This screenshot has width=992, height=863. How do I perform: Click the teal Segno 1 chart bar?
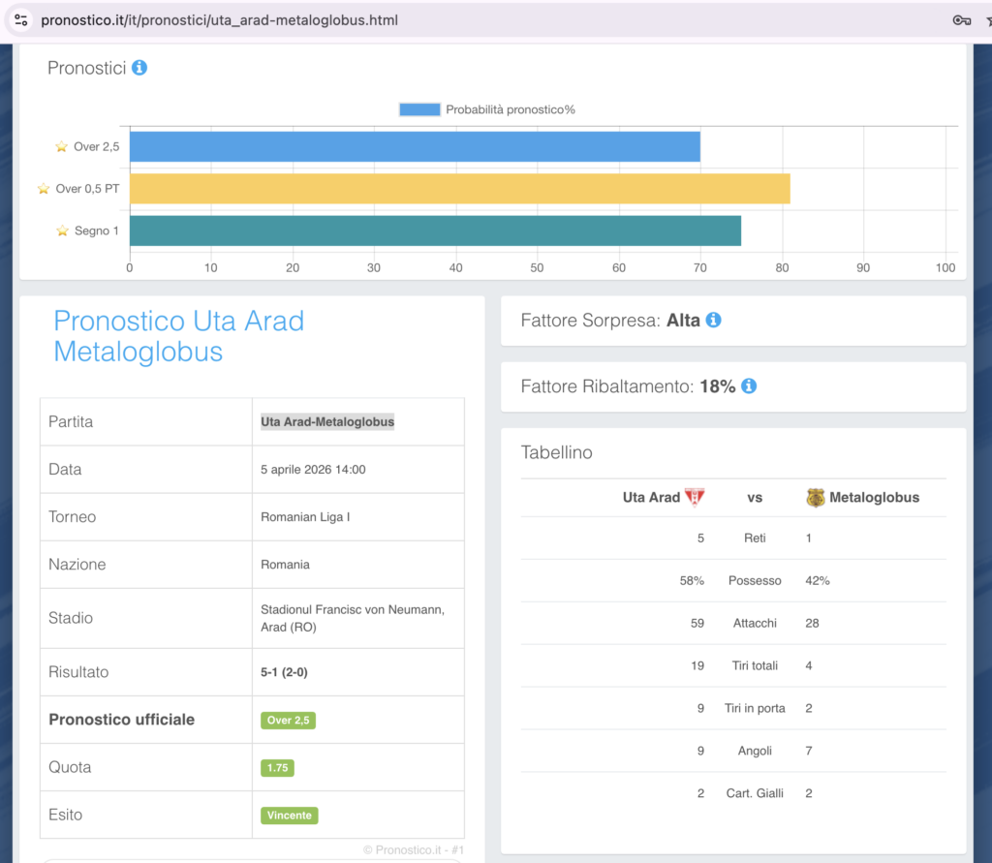coord(435,231)
